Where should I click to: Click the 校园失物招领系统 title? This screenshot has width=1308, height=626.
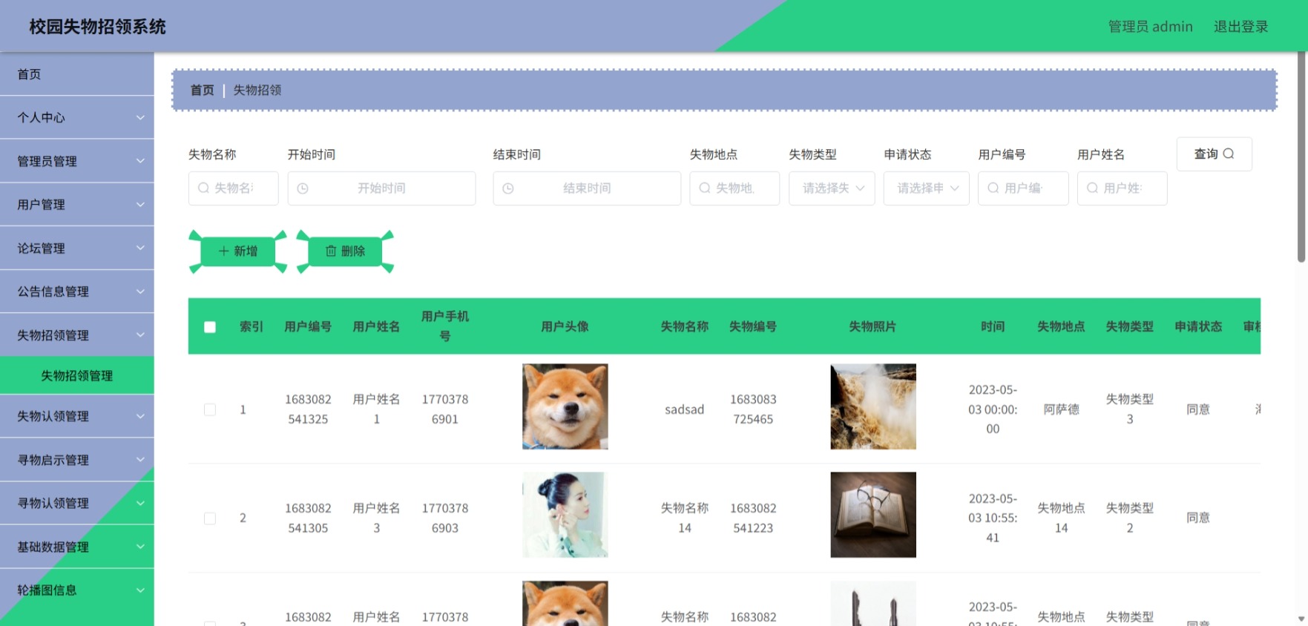(97, 27)
